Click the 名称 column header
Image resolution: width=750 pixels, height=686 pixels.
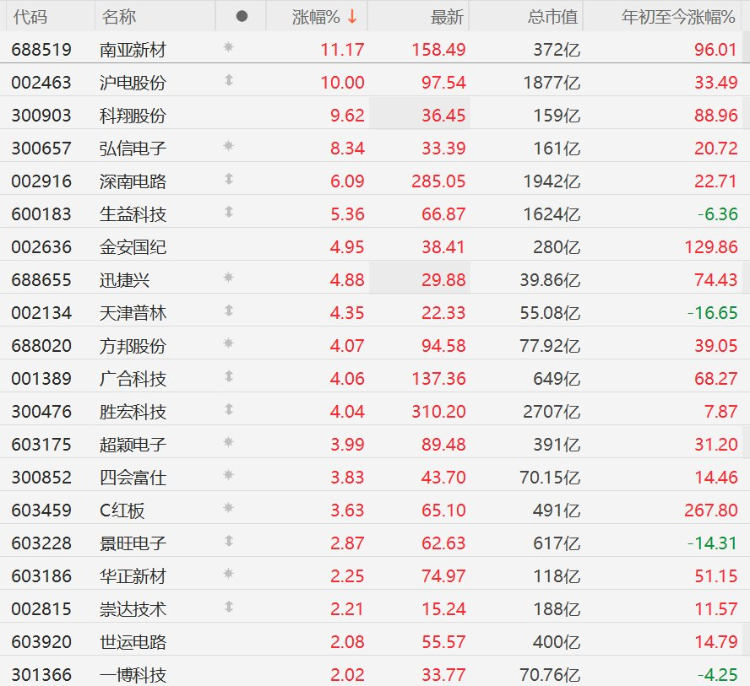(118, 17)
